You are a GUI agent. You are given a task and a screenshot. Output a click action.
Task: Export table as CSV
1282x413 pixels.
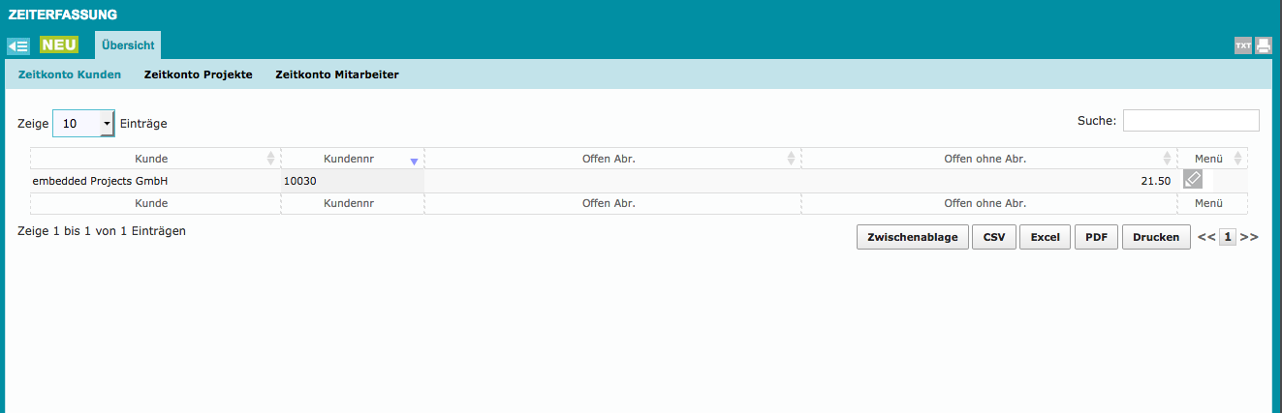pos(994,237)
